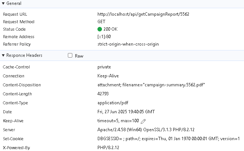
Task: Collapse the General section triangle
Action: pos(3,3)
